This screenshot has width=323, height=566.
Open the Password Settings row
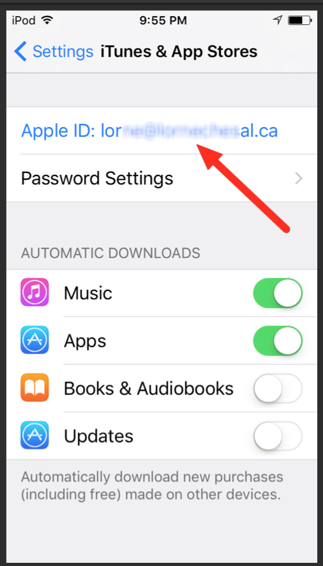click(161, 178)
